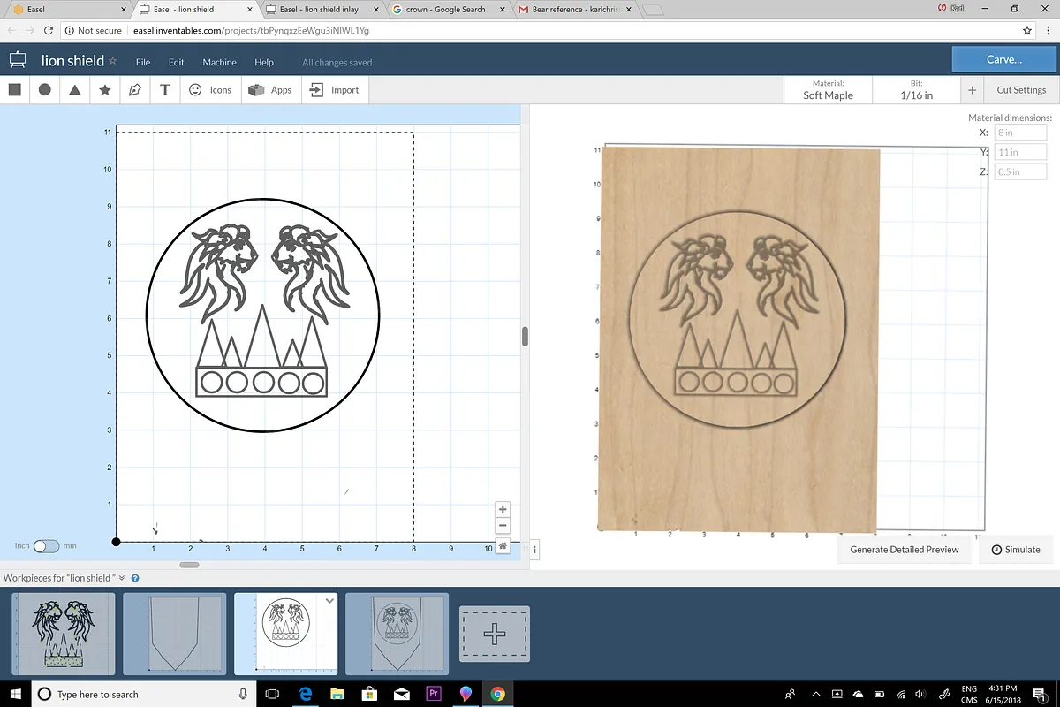Toggle units between inch and mm
Screen dimensions: 1060x707
(x=45, y=546)
